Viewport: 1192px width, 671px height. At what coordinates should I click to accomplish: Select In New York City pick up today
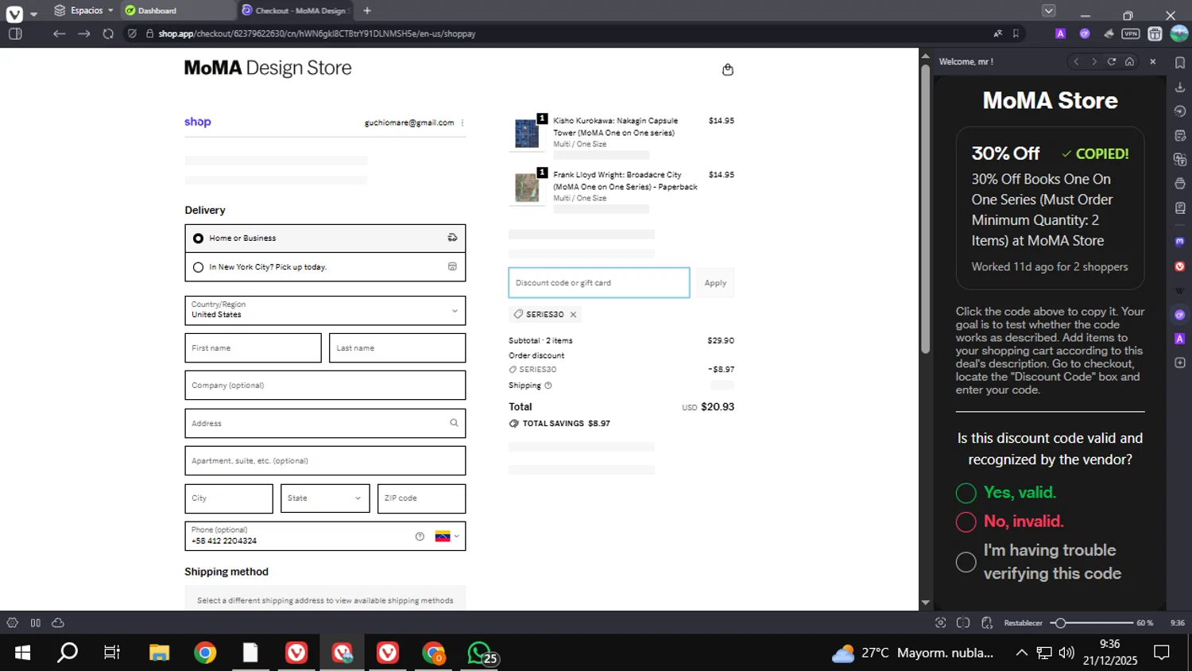click(325, 267)
